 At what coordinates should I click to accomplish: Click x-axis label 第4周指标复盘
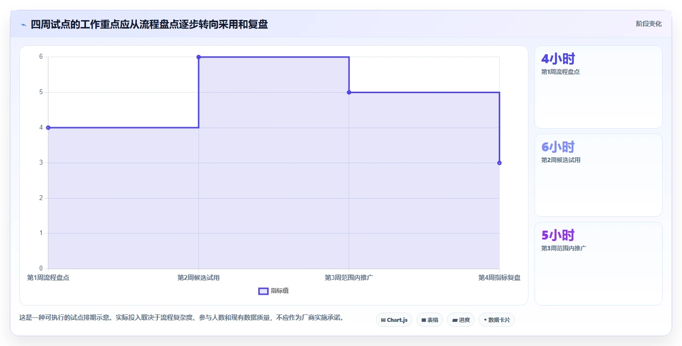(x=499, y=277)
